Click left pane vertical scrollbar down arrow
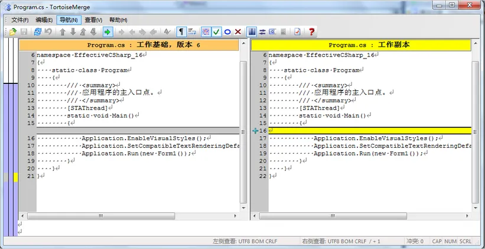Screen dimensions: 485x249 243,208
